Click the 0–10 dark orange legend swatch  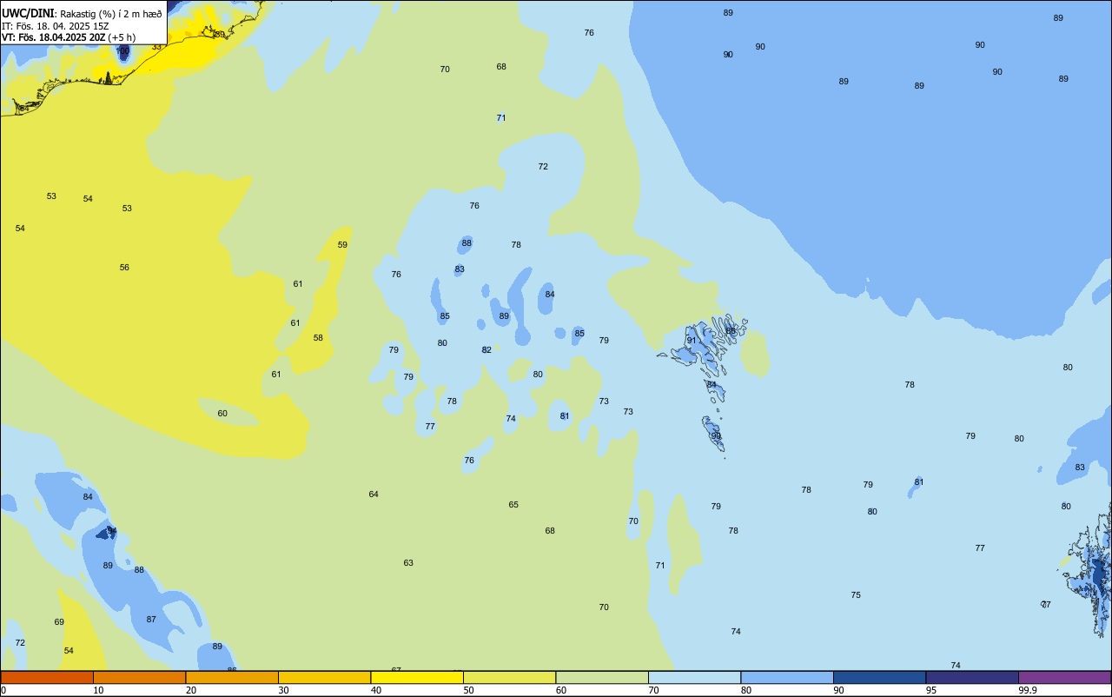(x=47, y=677)
